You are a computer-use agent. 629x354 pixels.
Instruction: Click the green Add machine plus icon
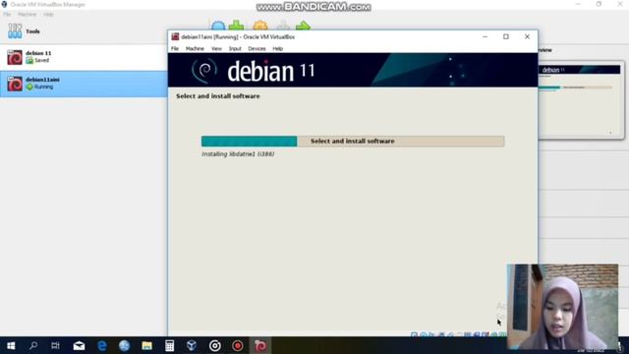point(237,26)
